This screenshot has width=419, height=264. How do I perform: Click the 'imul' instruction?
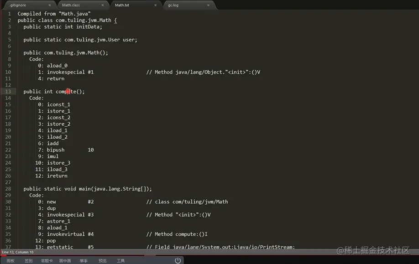pyautogui.click(x=52, y=156)
